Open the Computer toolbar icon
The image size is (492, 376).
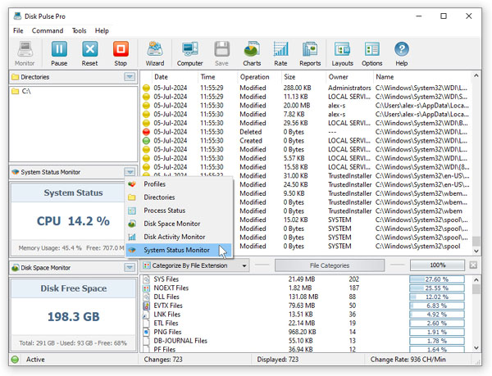pos(190,49)
